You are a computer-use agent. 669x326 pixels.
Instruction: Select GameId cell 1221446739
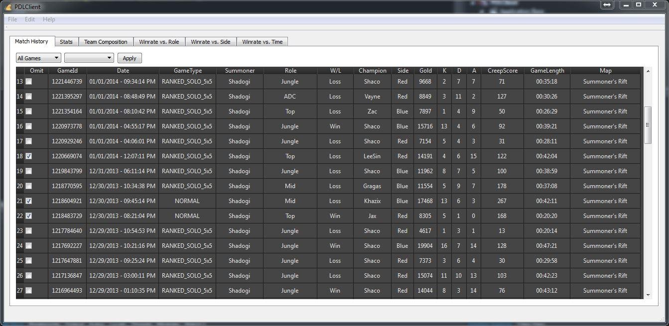click(x=67, y=82)
